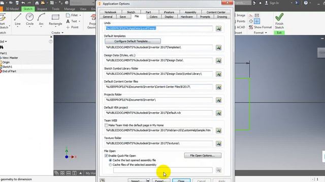Browse for Sketch Symbol Library folder

coord(218,74)
